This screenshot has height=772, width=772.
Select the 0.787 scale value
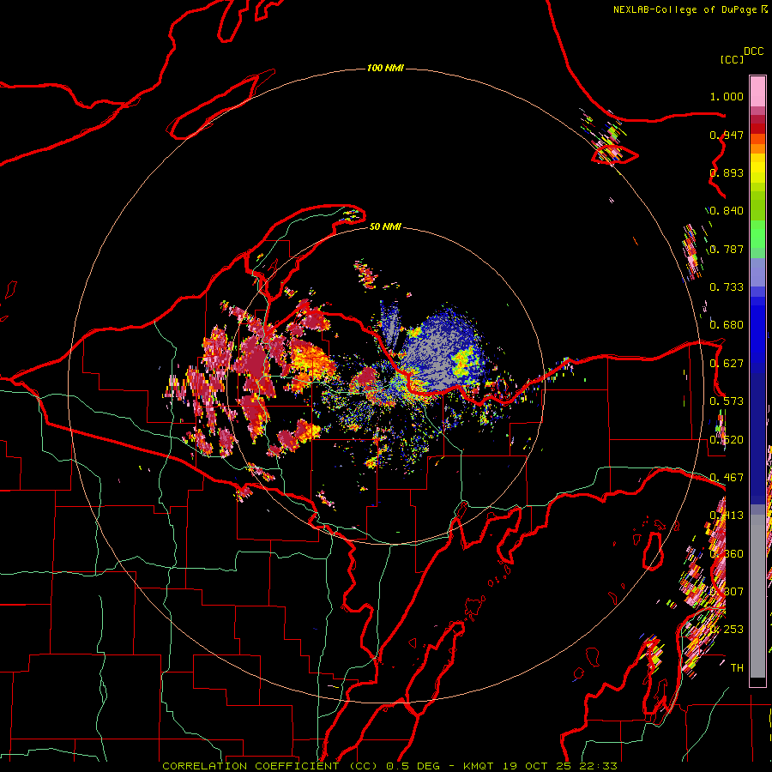(727, 249)
